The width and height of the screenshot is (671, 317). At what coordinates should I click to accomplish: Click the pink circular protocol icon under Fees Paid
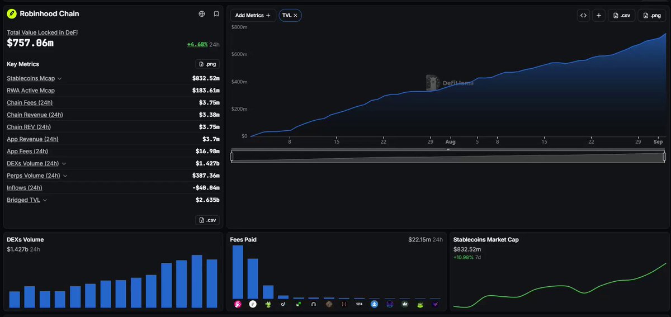[x=238, y=304]
